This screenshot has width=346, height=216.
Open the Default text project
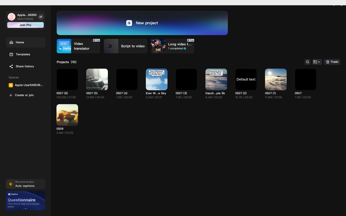click(246, 79)
